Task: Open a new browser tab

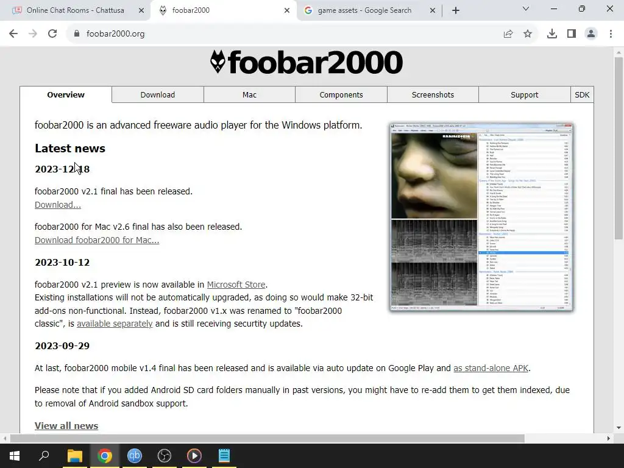Action: [x=456, y=10]
